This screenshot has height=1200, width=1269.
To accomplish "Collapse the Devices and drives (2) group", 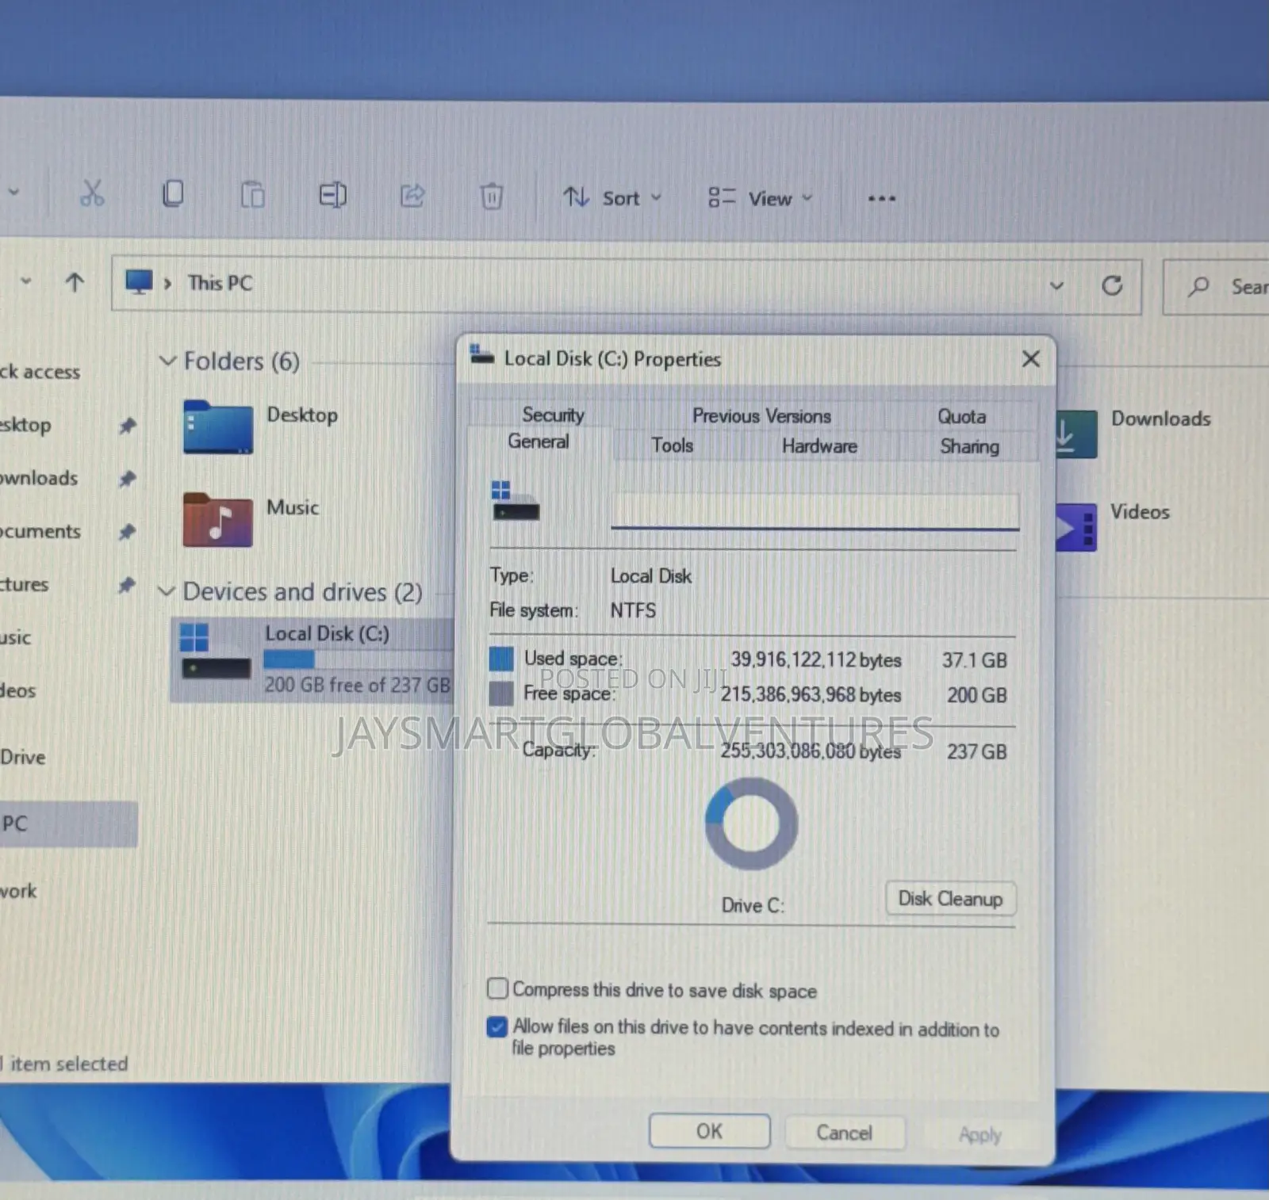I will click(166, 591).
